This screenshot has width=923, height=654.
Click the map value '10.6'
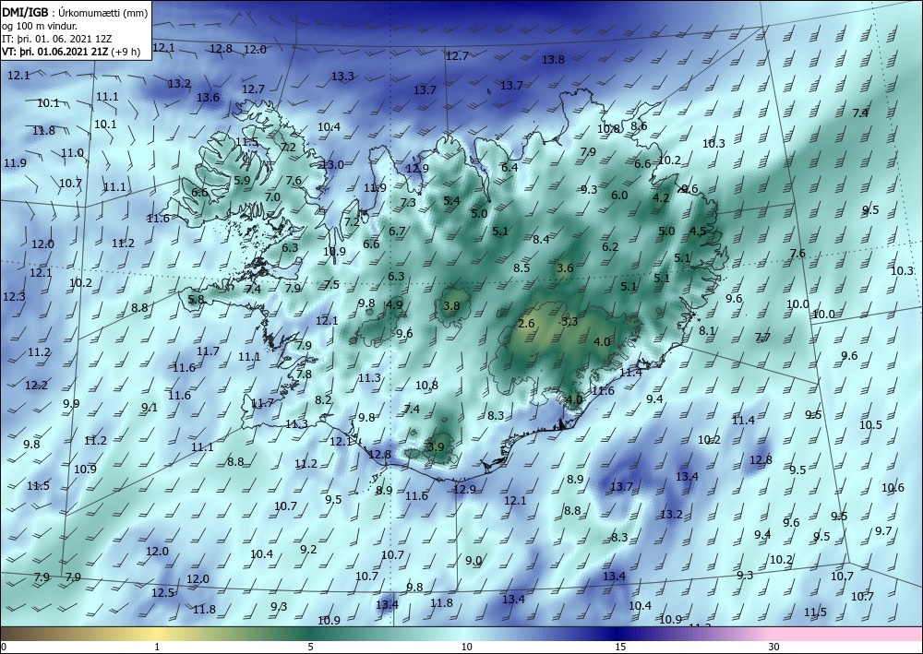click(893, 488)
